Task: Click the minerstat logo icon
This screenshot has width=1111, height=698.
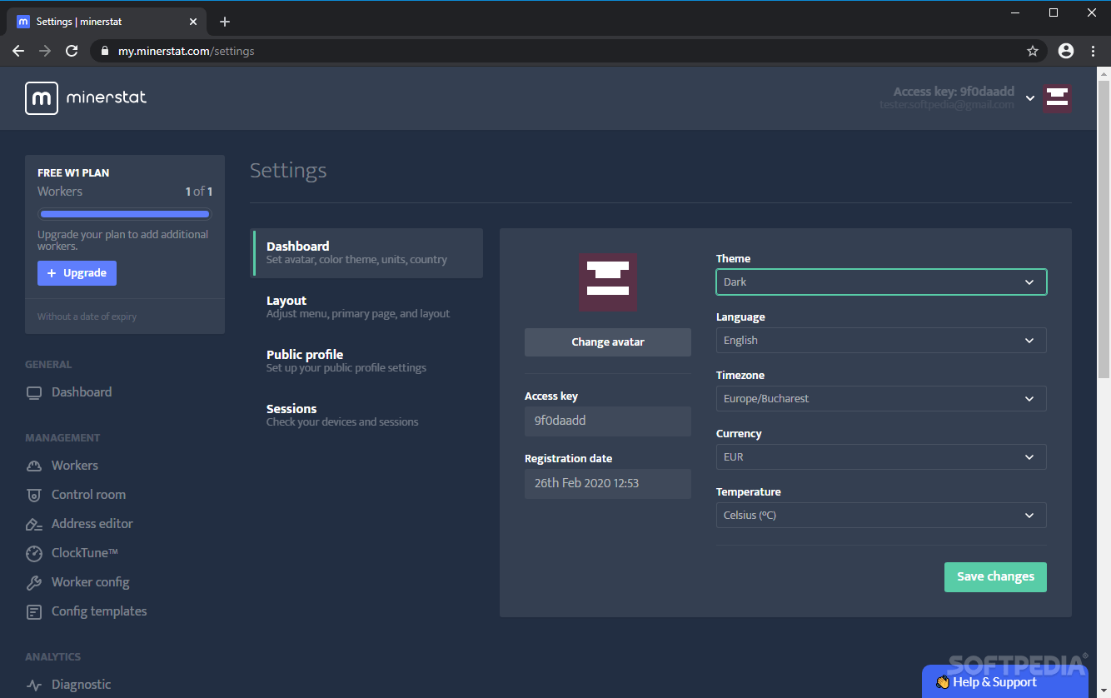Action: (42, 97)
